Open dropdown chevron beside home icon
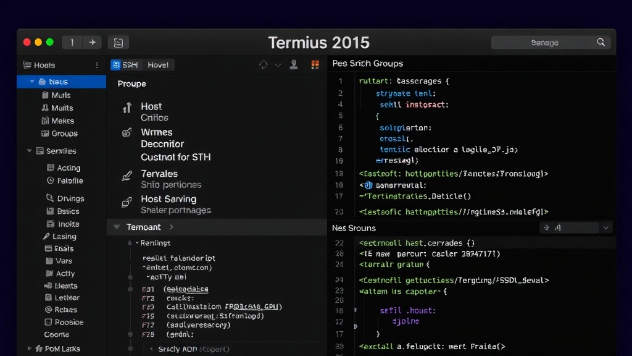Viewport: 632px width, 356px height. [278, 65]
